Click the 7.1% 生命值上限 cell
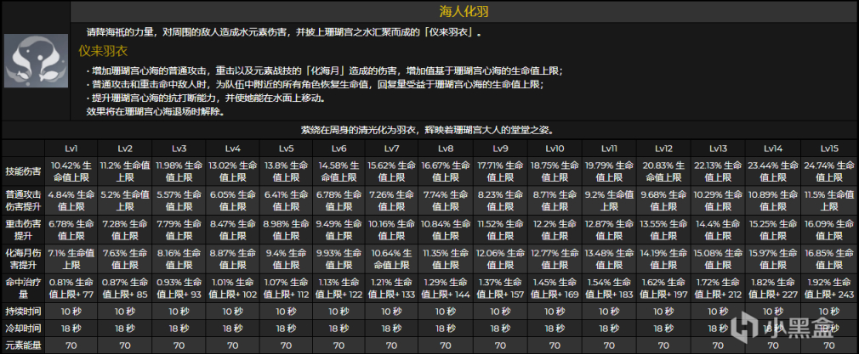This screenshot has width=859, height=354. pos(71,259)
